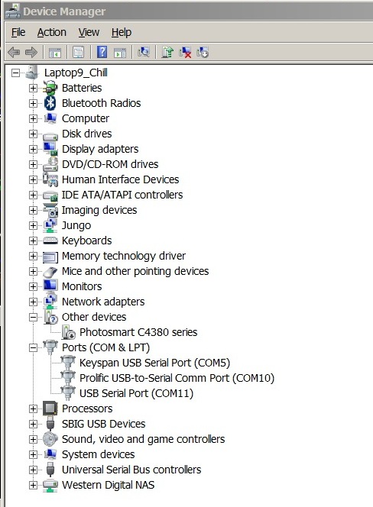Image resolution: width=373 pixels, height=507 pixels.
Task: Click the Other devices question mark icon
Action: pyautogui.click(x=50, y=317)
